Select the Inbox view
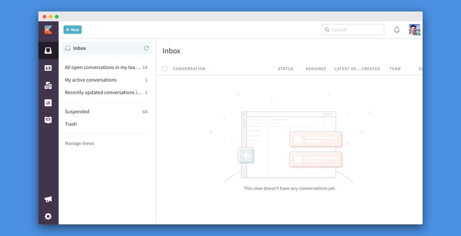 pos(80,48)
